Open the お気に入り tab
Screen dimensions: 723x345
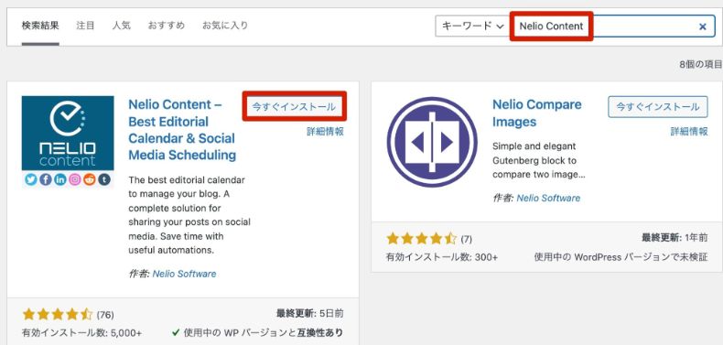(x=225, y=26)
